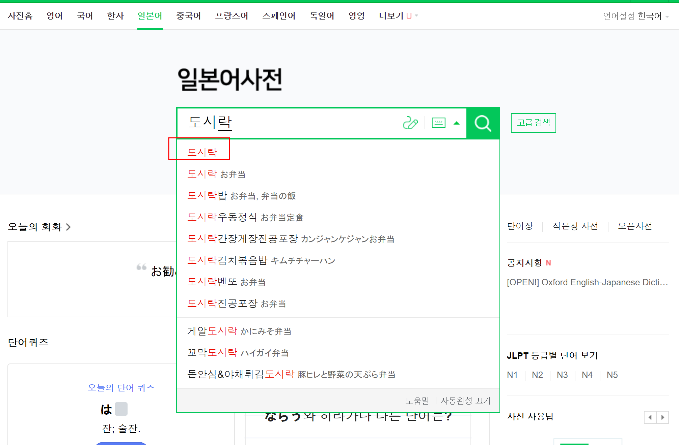The width and height of the screenshot is (679, 445).
Task: Switch to the 프랑스어 dictionary tab
Action: pos(232,15)
